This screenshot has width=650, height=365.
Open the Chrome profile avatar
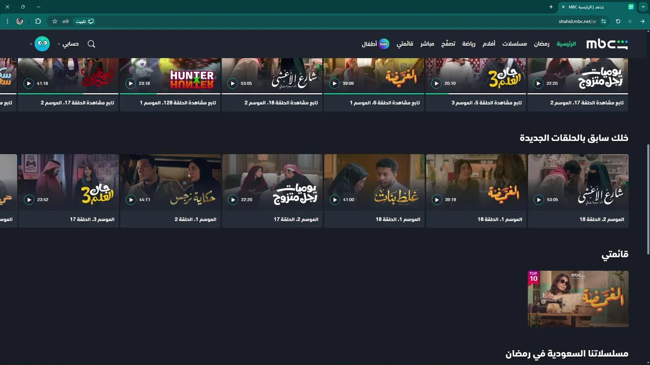20,21
